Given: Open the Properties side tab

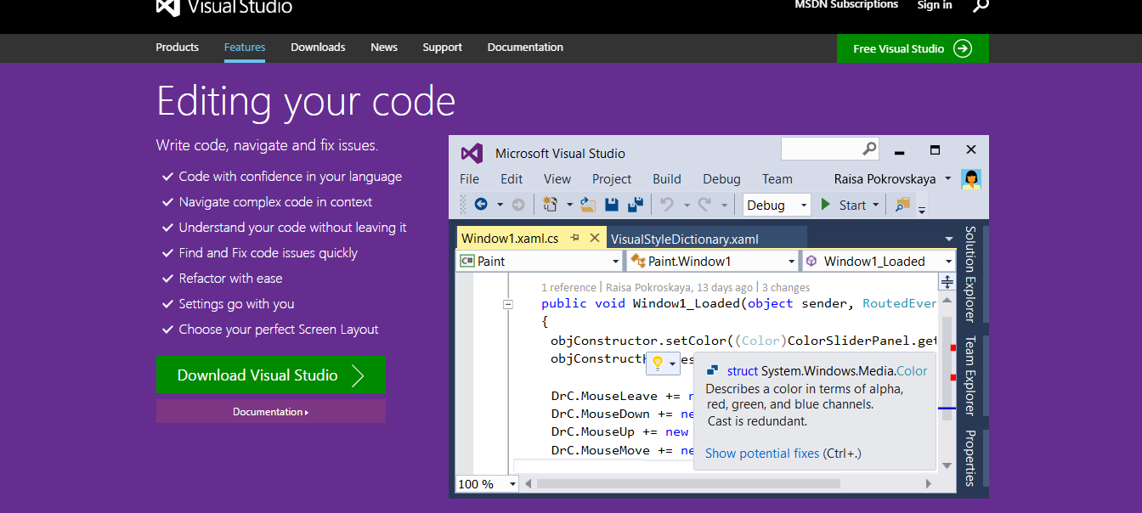Looking at the screenshot, I should (x=970, y=458).
